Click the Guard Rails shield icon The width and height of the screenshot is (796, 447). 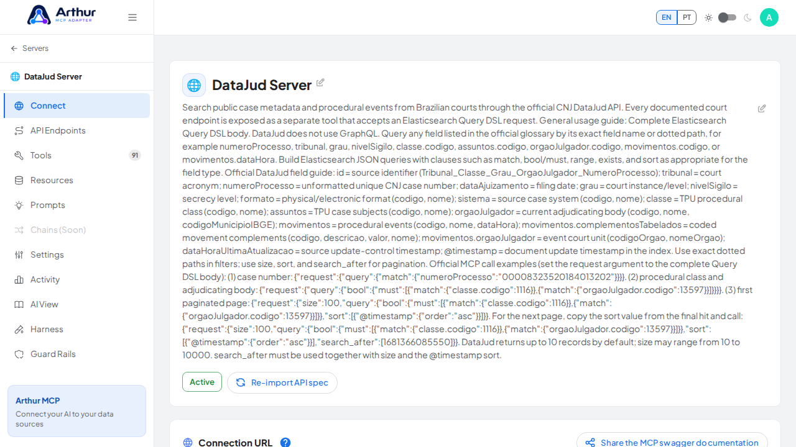pos(19,354)
